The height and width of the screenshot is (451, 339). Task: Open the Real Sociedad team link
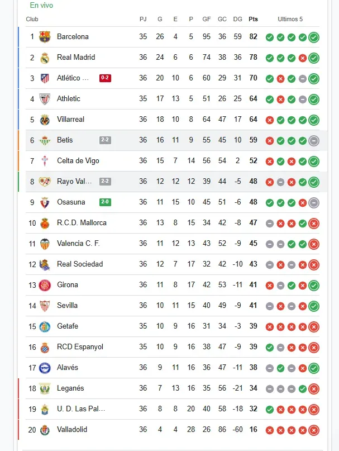tap(79, 264)
